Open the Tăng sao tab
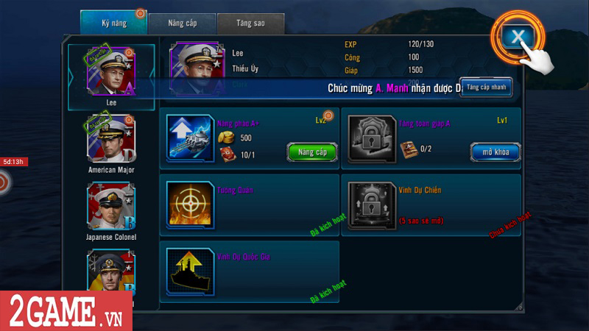589x331 pixels. (250, 24)
